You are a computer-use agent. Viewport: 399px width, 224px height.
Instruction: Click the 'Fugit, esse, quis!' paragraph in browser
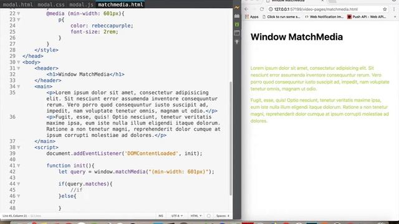coord(320,111)
